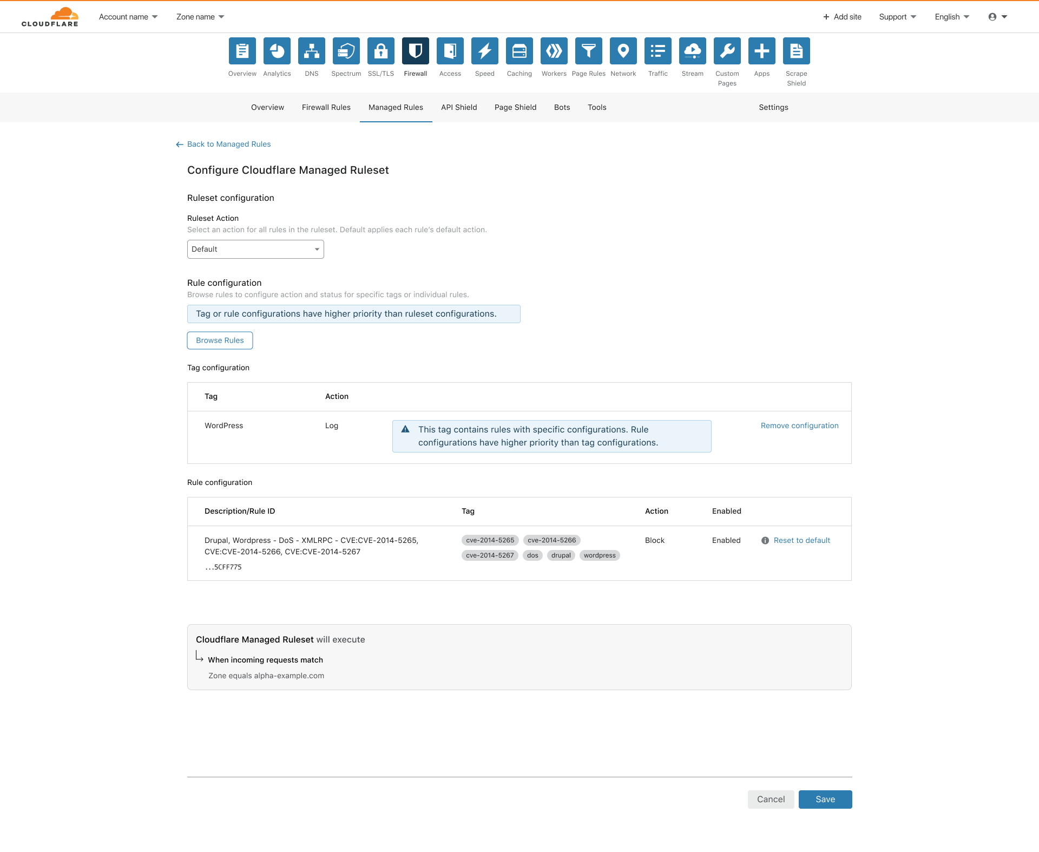Select the Bots tab
Image resolution: width=1039 pixels, height=852 pixels.
click(x=562, y=107)
